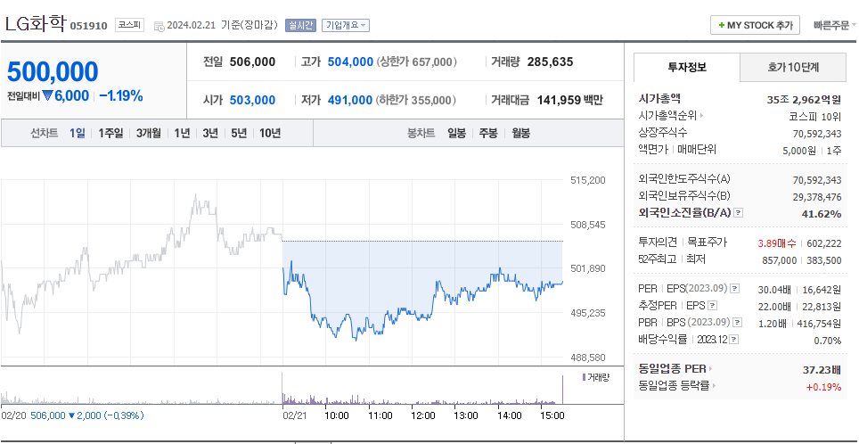The height and width of the screenshot is (444, 859).
Task: Click the blue down-arrow beside 6,000
Action: click(x=47, y=96)
